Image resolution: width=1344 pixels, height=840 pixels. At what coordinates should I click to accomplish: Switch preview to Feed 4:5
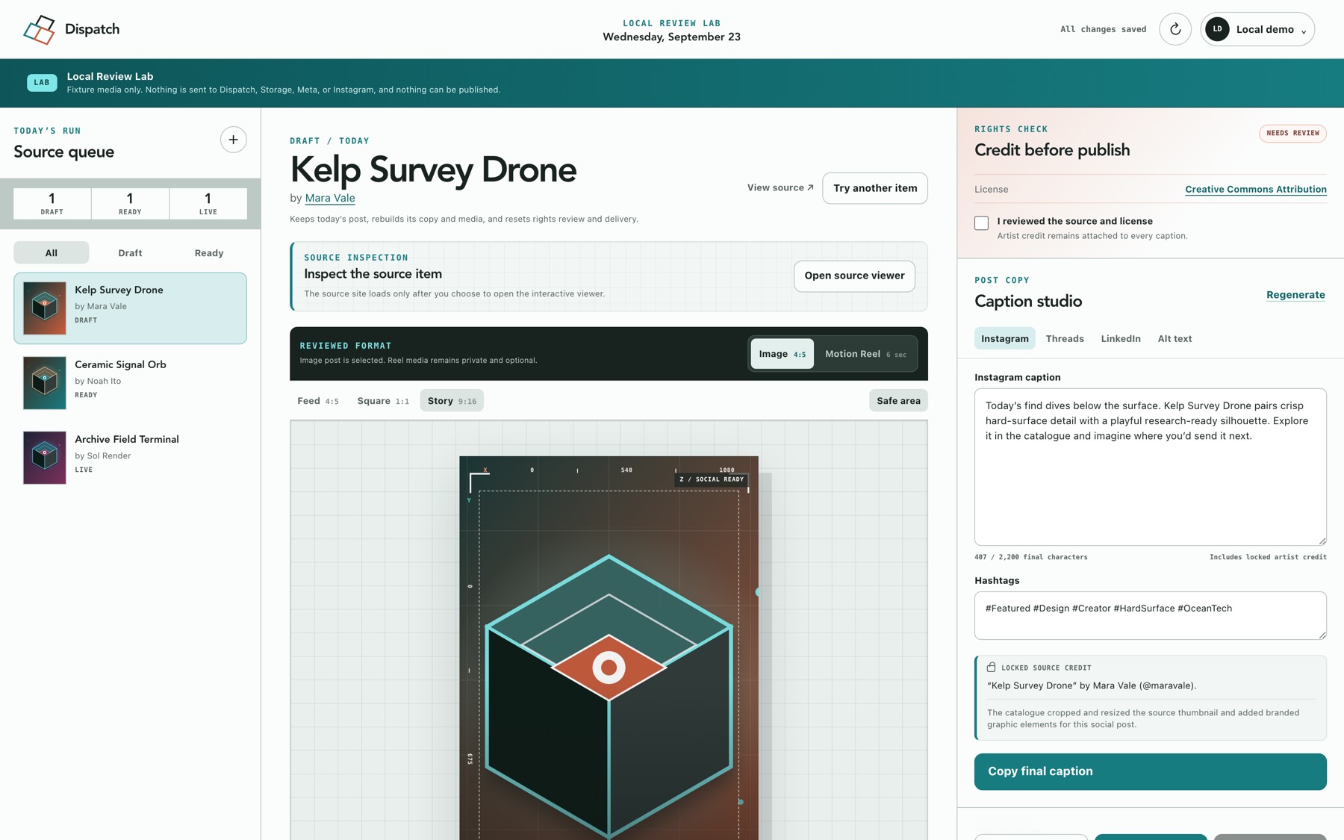(x=318, y=401)
